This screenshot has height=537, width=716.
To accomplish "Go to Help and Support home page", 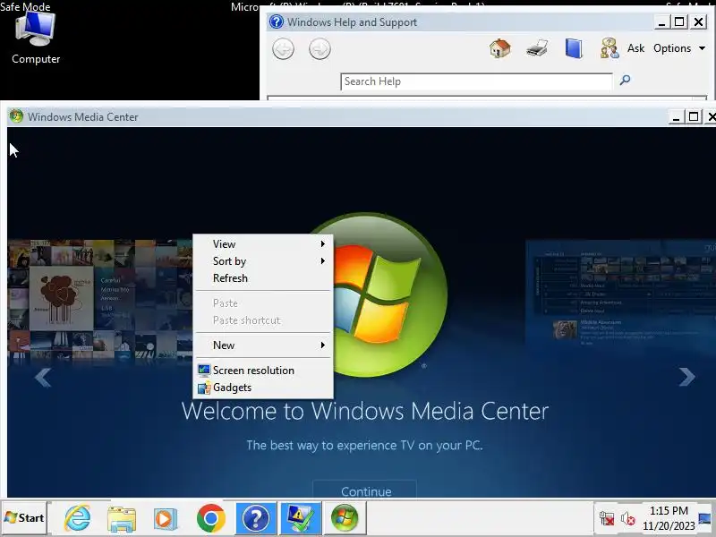I will pos(500,48).
